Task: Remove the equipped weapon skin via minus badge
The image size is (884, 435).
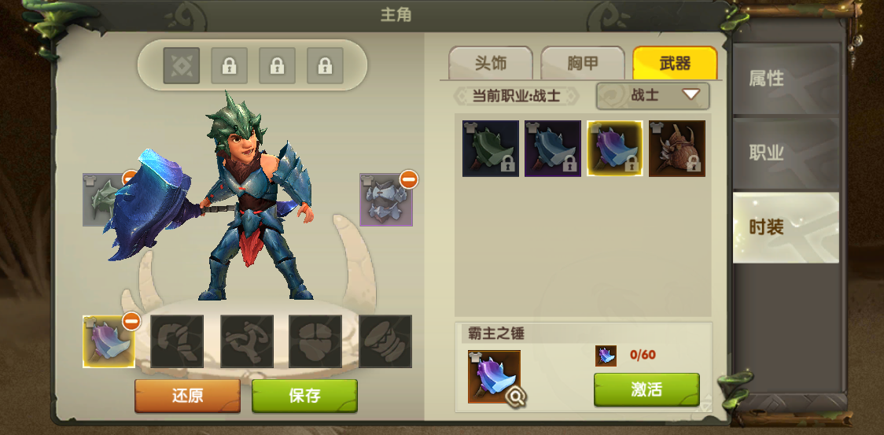Action: pyautogui.click(x=131, y=322)
